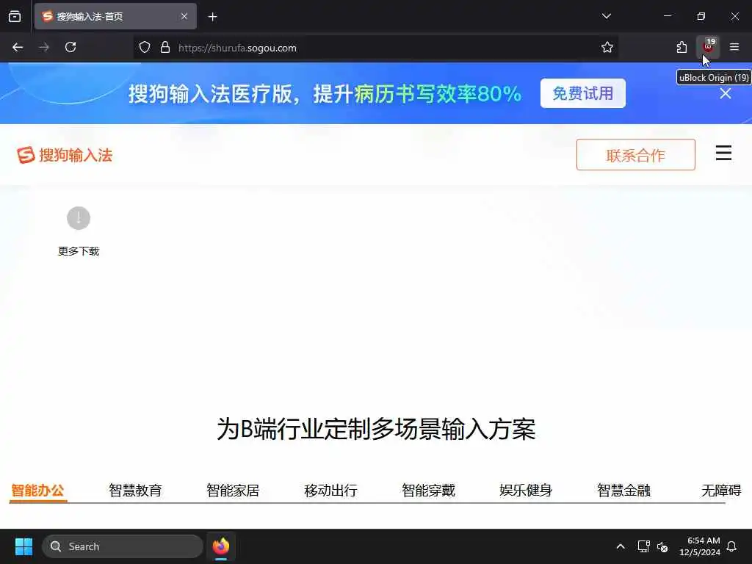Viewport: 752px width, 564px height.
Task: Expand the list all tabs chevron
Action: coord(606,16)
